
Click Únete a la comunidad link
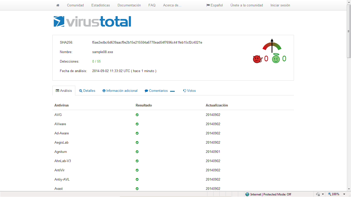click(x=246, y=5)
